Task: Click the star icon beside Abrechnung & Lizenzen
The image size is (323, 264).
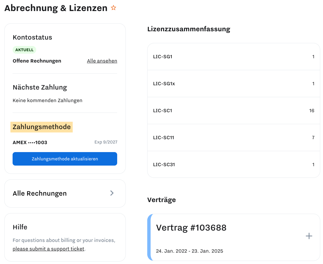Action: point(113,8)
